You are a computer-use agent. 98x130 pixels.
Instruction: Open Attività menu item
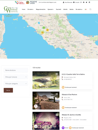[x=65, y=9]
